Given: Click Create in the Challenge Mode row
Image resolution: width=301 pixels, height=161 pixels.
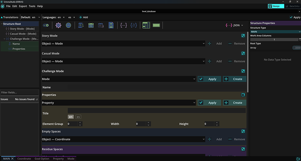Looking at the screenshot, I should coord(234,79).
